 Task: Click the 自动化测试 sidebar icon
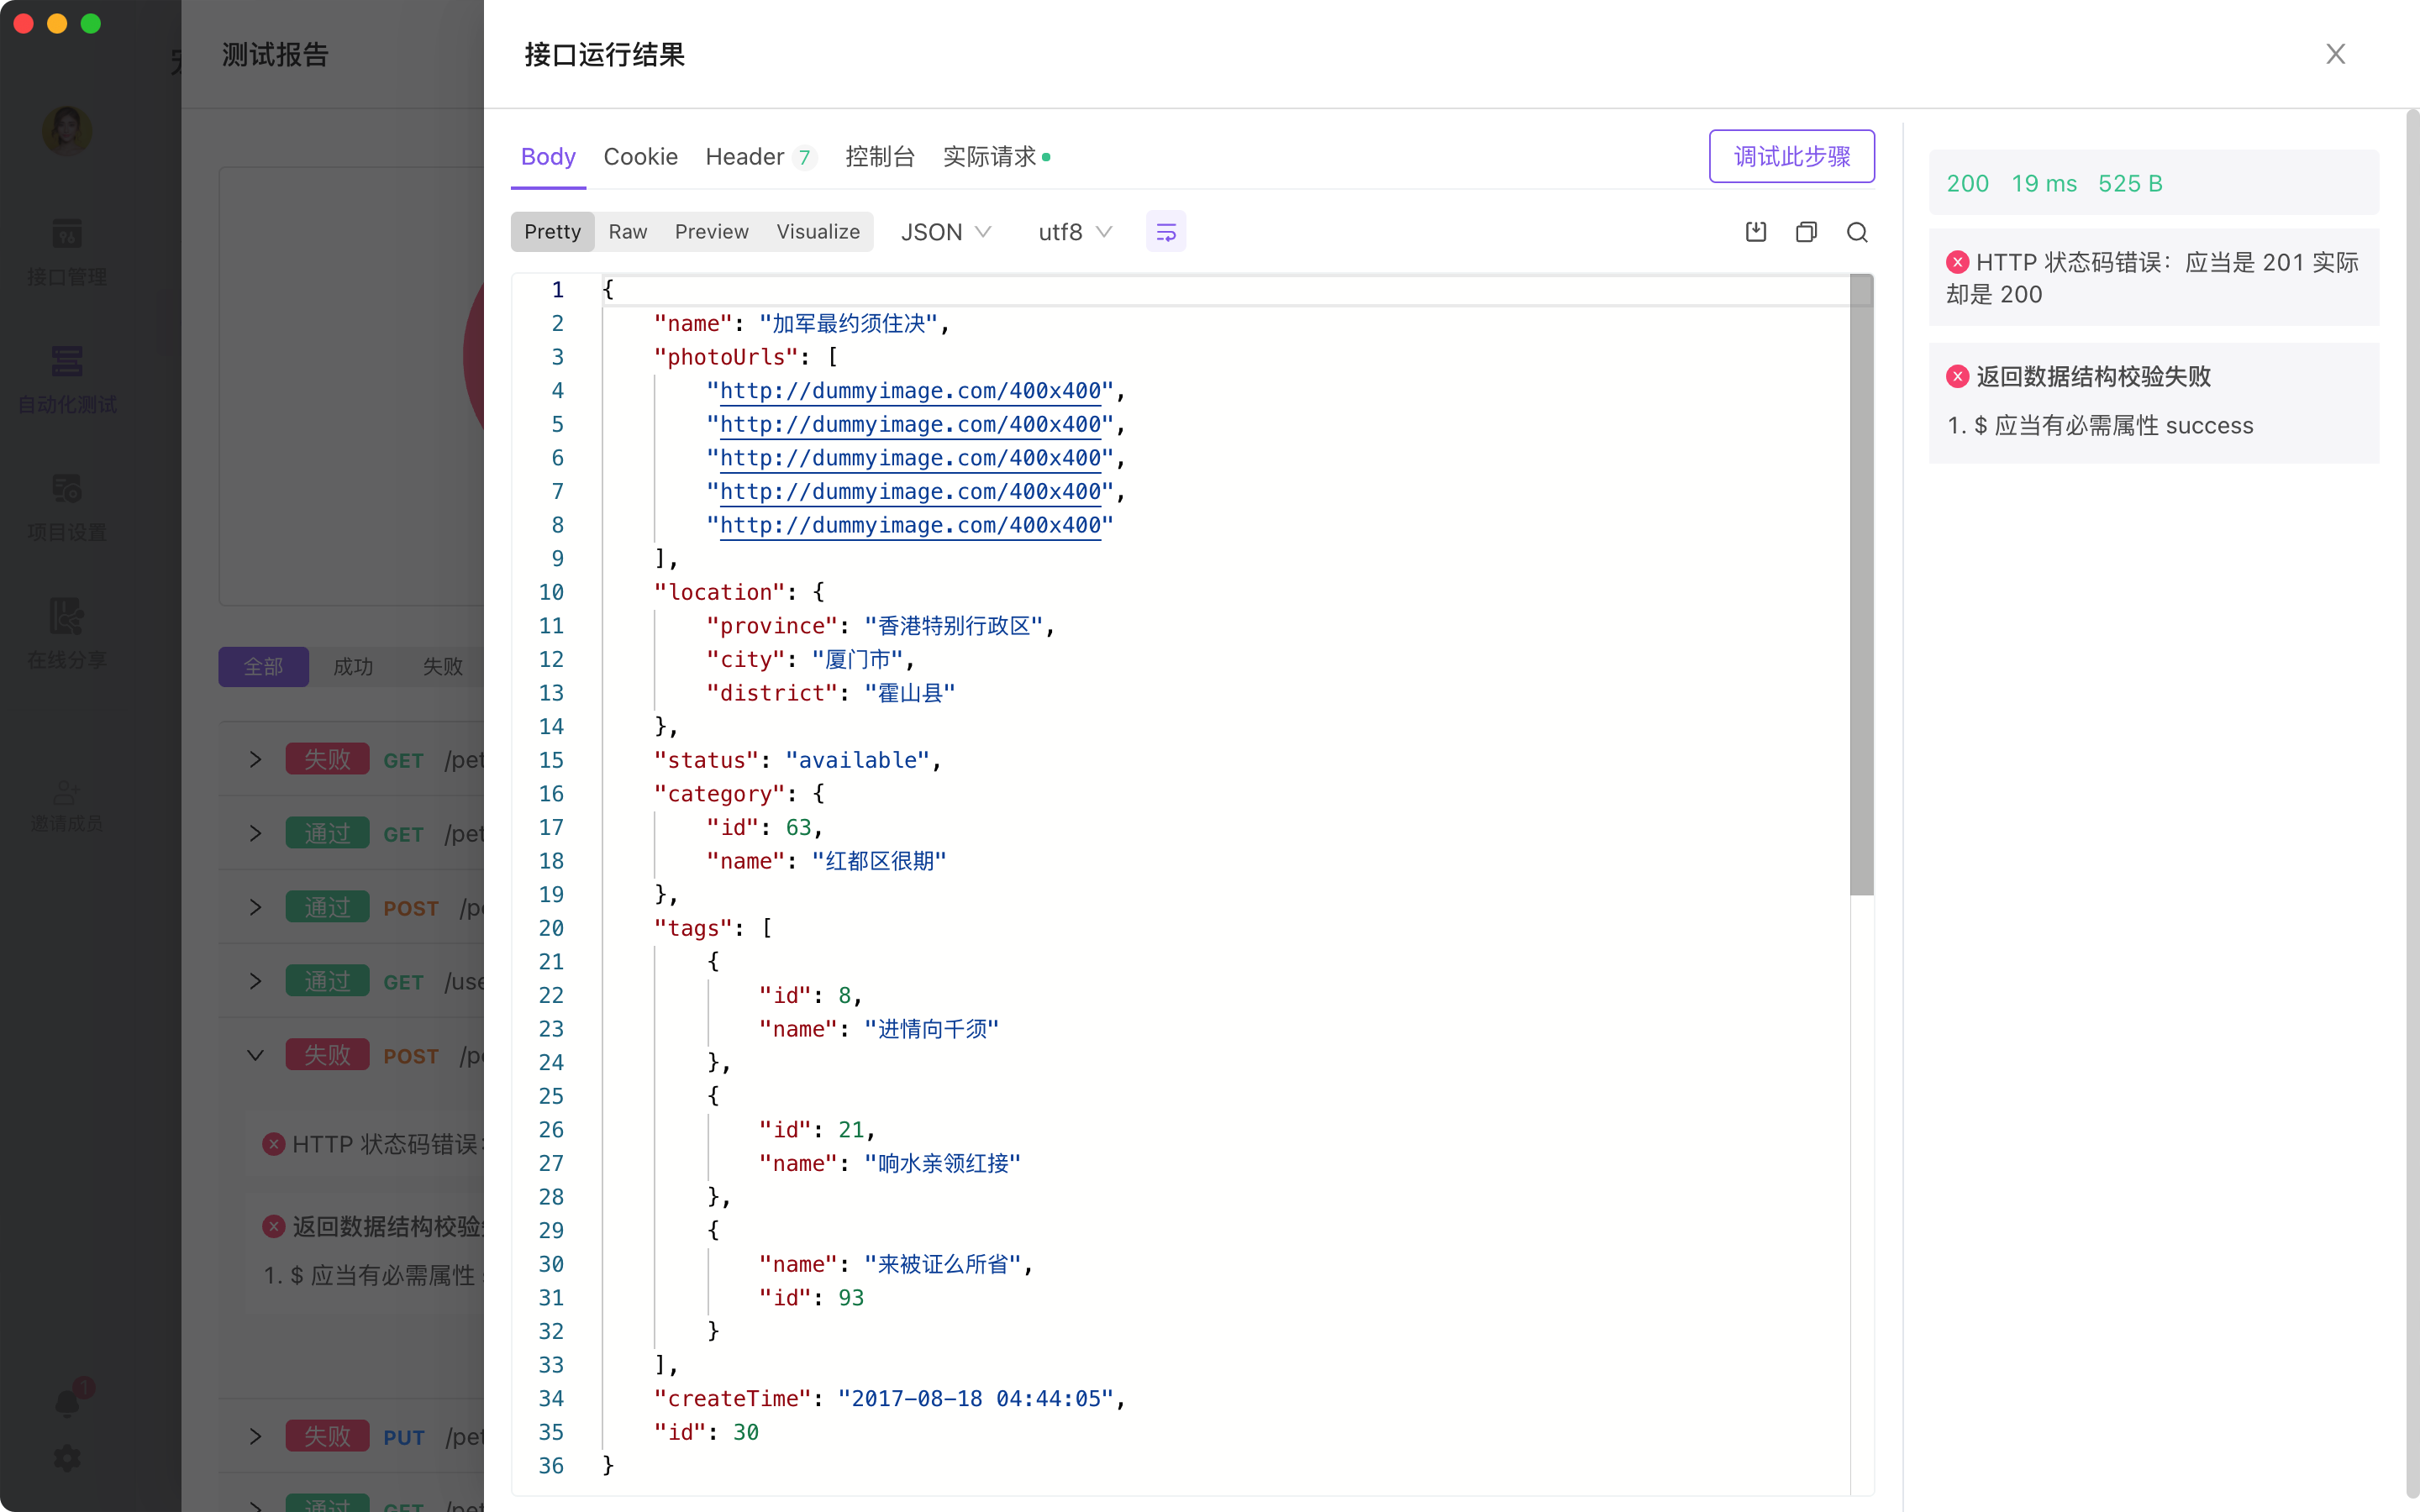(67, 362)
